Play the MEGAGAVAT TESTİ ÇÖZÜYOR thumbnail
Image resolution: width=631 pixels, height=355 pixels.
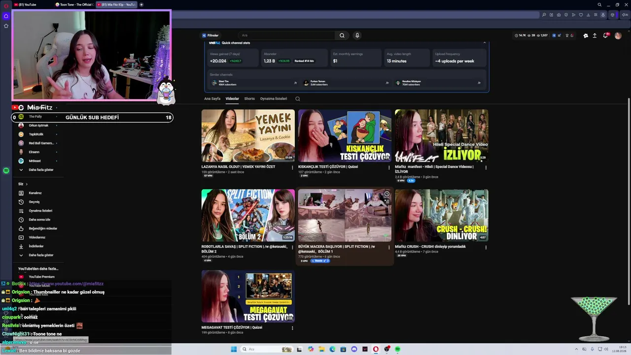248,296
